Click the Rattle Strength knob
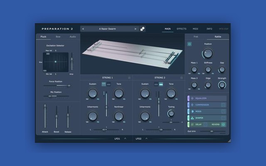This screenshot has height=166, width=266. click(222, 85)
